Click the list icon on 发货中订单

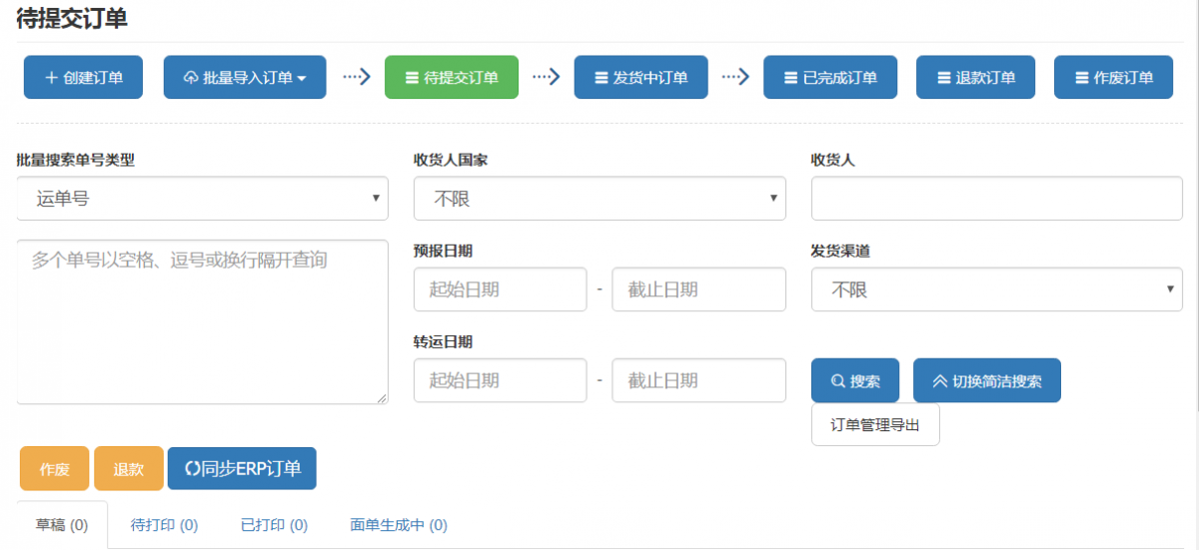[600, 78]
